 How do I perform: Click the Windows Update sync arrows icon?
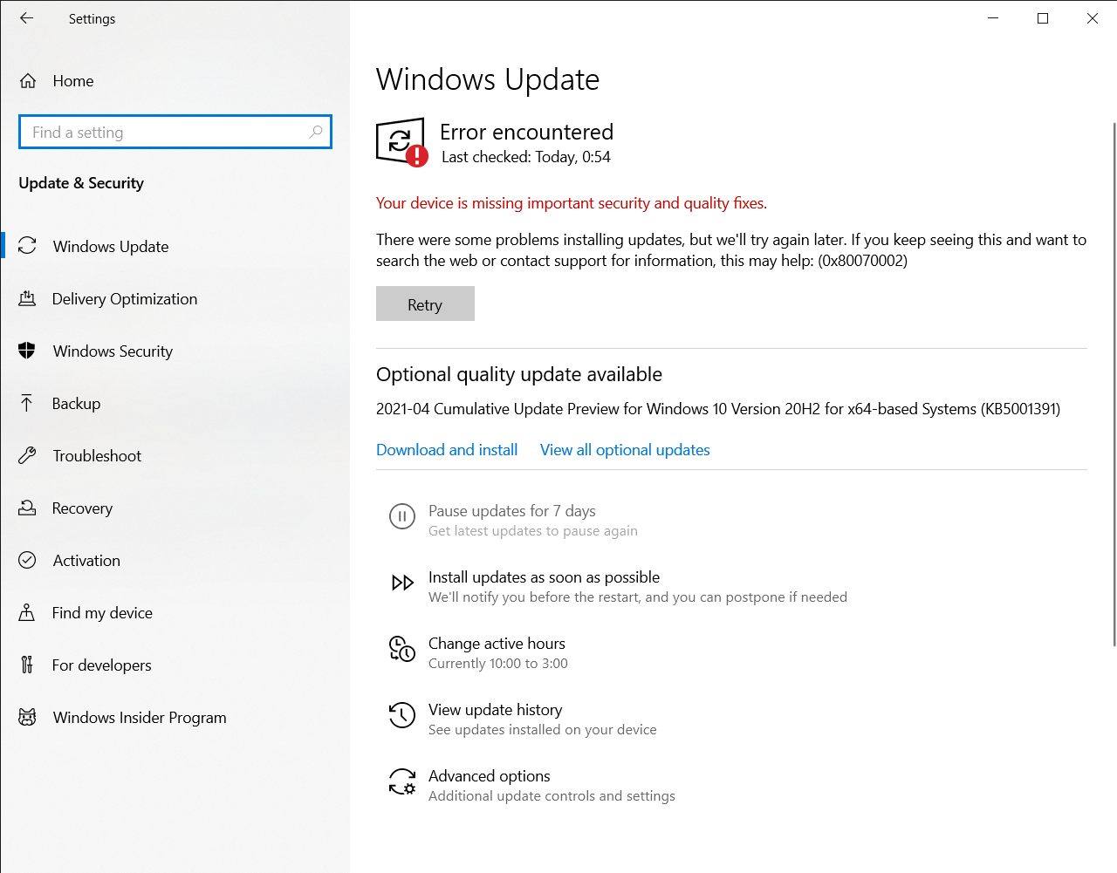pyautogui.click(x=27, y=246)
